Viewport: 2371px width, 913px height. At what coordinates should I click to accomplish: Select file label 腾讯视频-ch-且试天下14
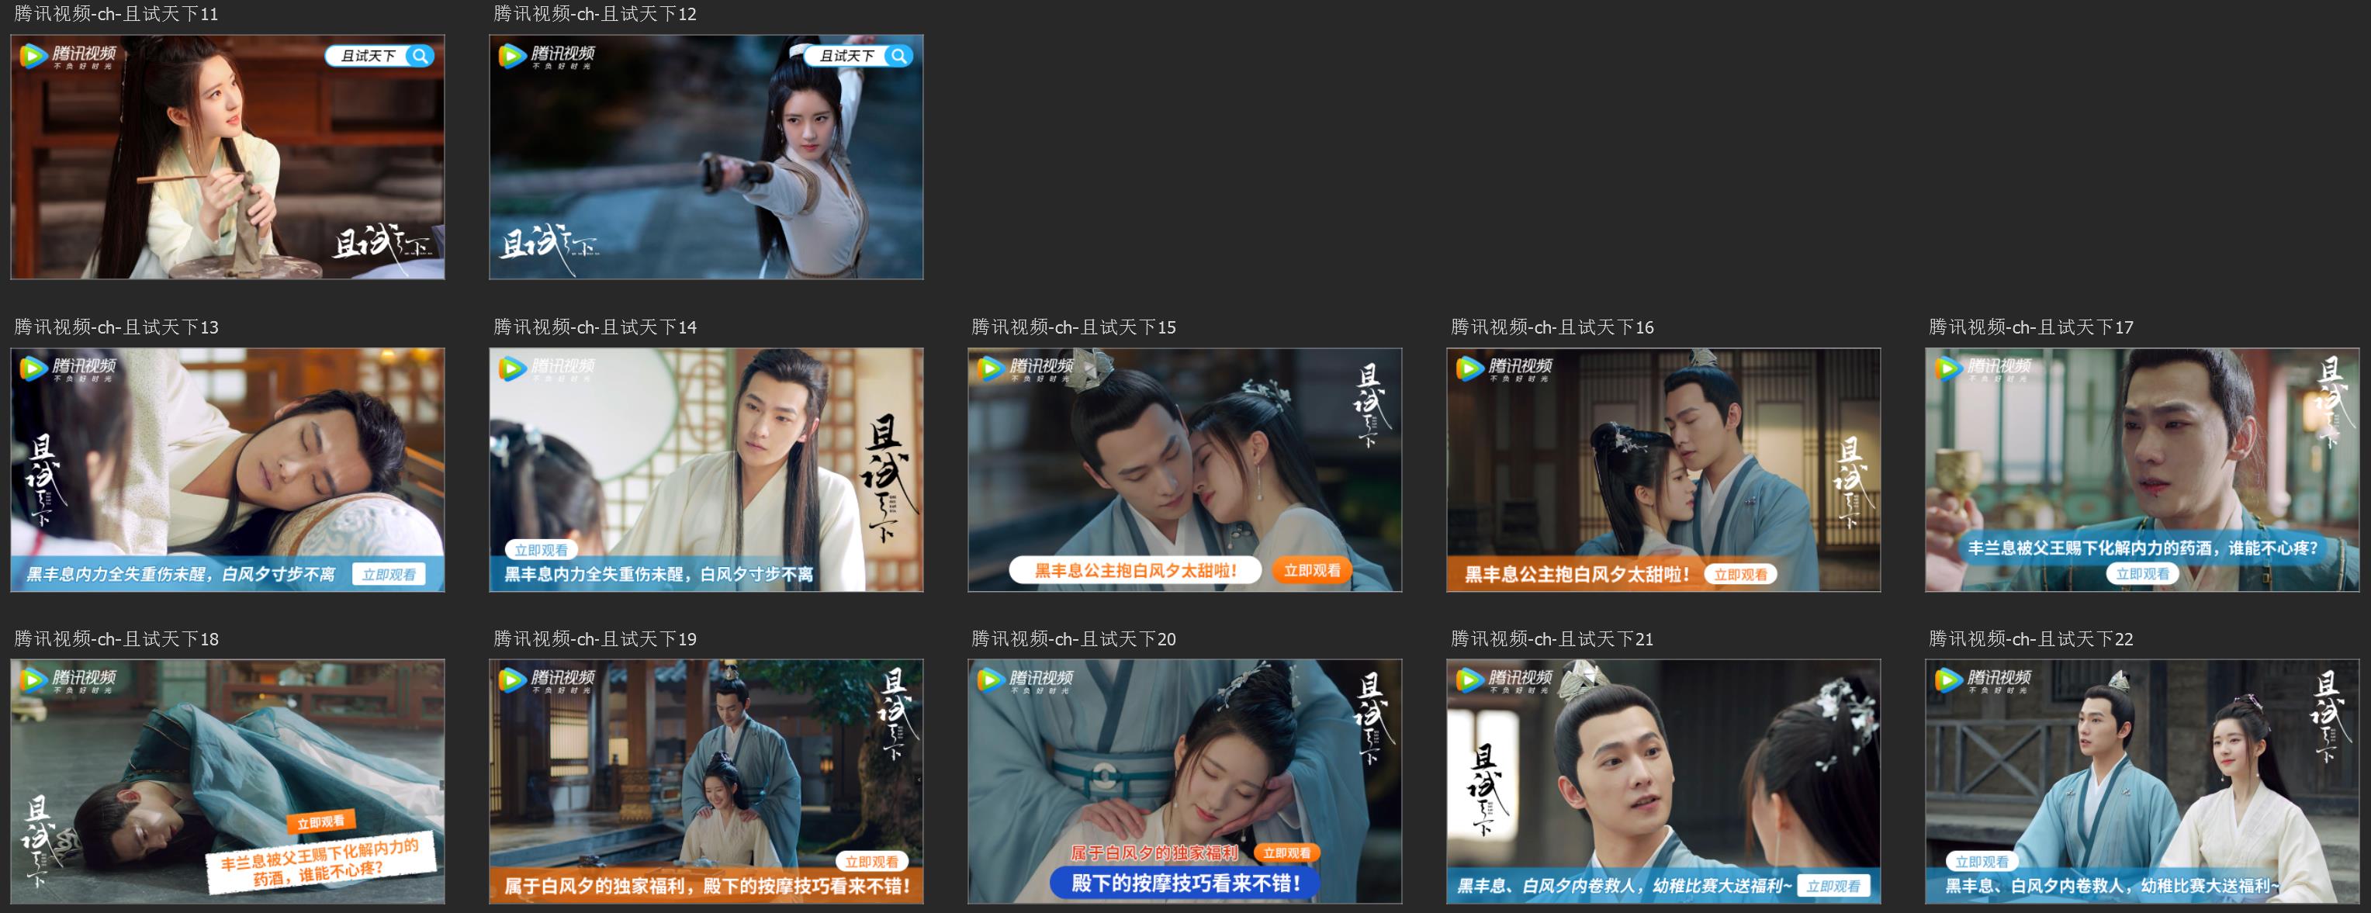point(594,327)
